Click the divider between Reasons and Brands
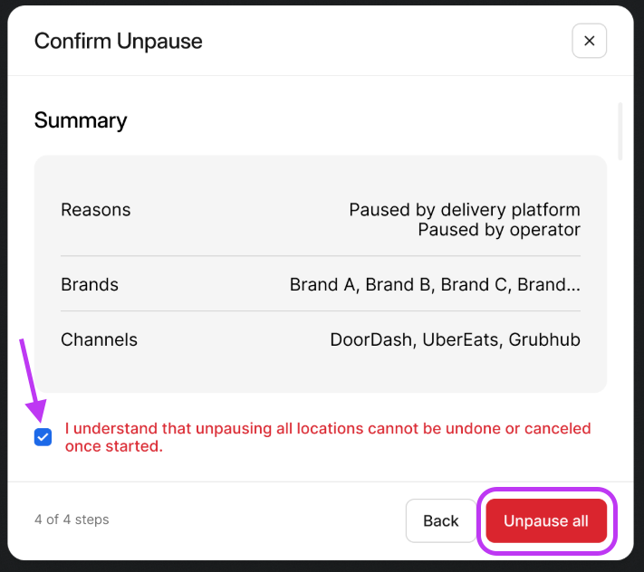The image size is (644, 572). 321,256
